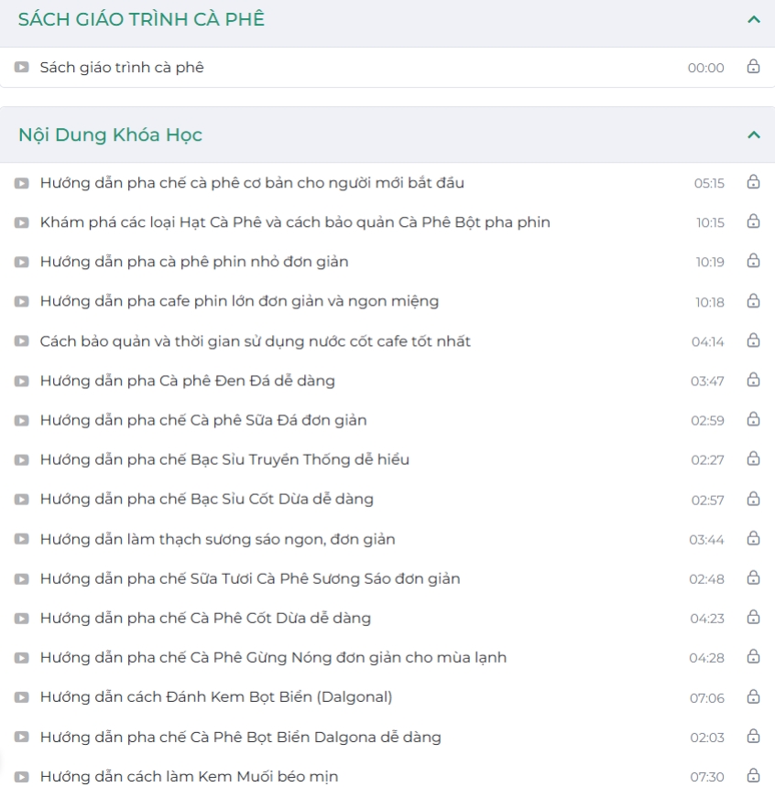Click the lock icon beside "Sách giáo trình cà phê"
The image size is (775, 787).
752,67
